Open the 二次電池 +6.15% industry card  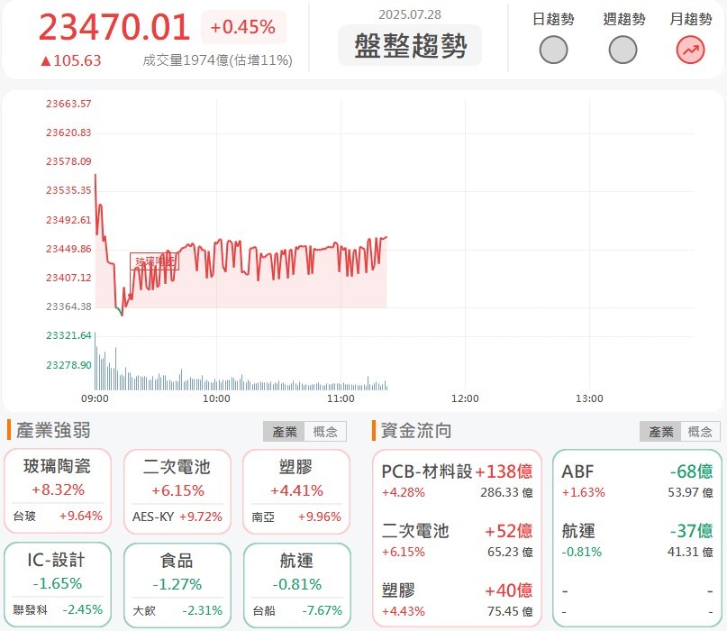pyautogui.click(x=177, y=492)
